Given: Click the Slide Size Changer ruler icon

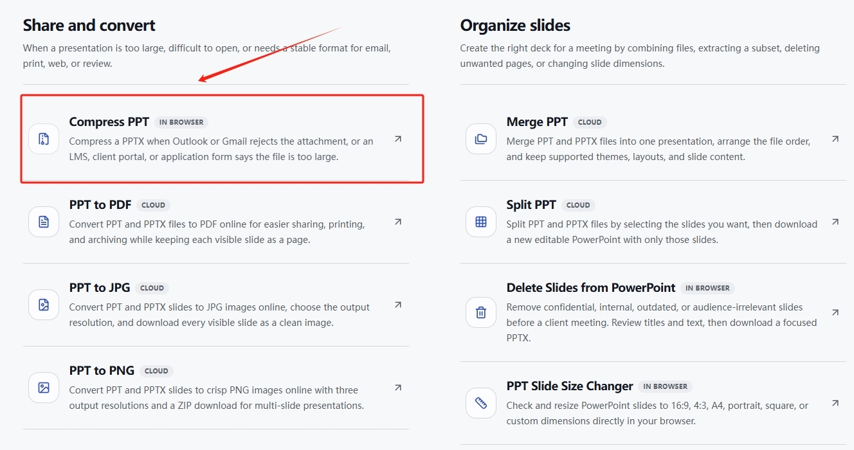Looking at the screenshot, I should 481,403.
